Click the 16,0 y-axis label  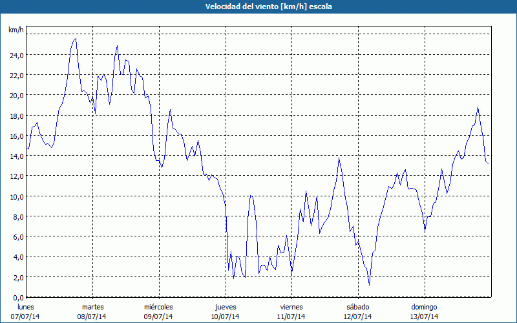[x=16, y=136]
